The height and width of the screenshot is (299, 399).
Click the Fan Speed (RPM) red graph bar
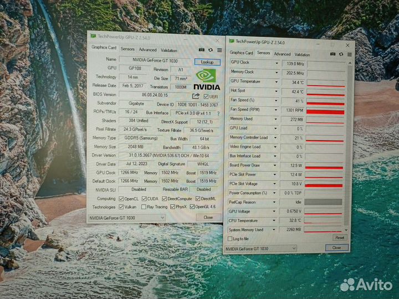(325, 111)
